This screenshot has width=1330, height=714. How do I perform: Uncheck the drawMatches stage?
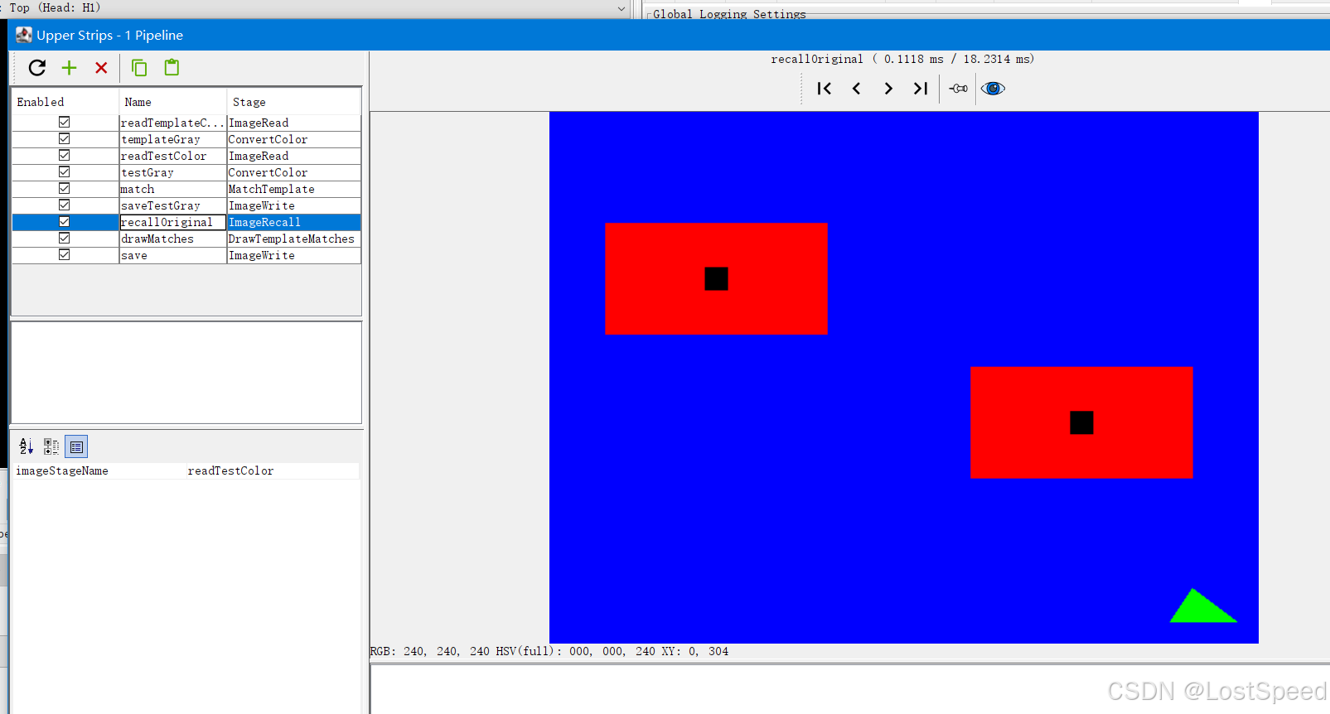click(x=64, y=239)
